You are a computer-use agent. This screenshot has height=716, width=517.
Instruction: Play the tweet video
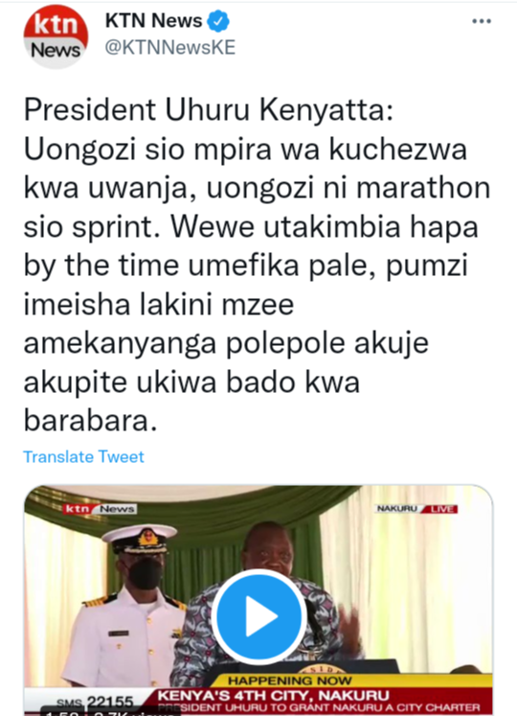click(x=258, y=616)
